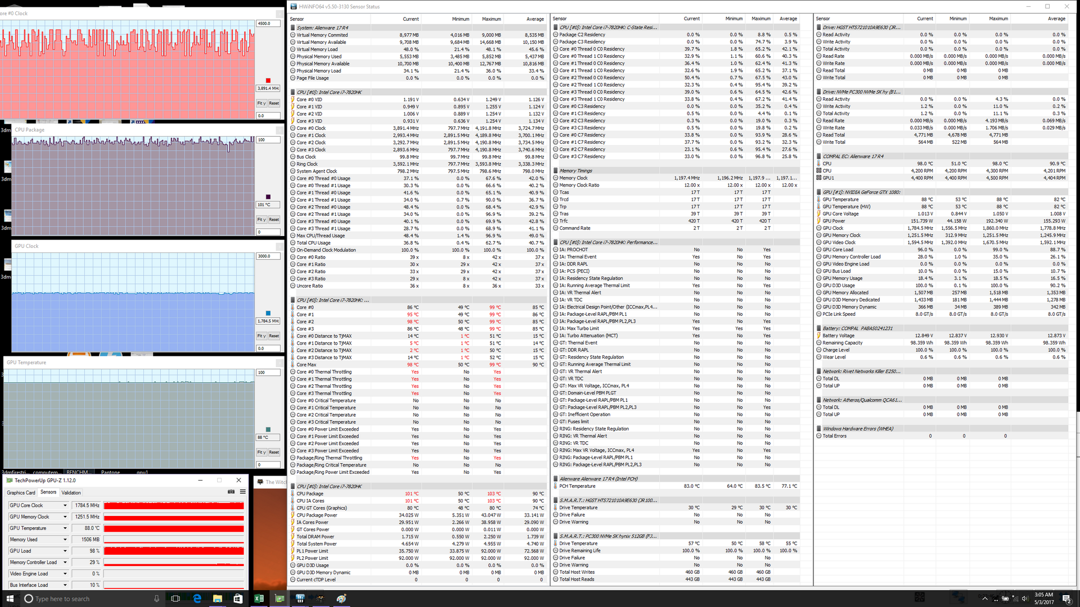Click the GPU-Z screenshot camera icon
Viewport: 1080px width, 607px height.
point(231,492)
